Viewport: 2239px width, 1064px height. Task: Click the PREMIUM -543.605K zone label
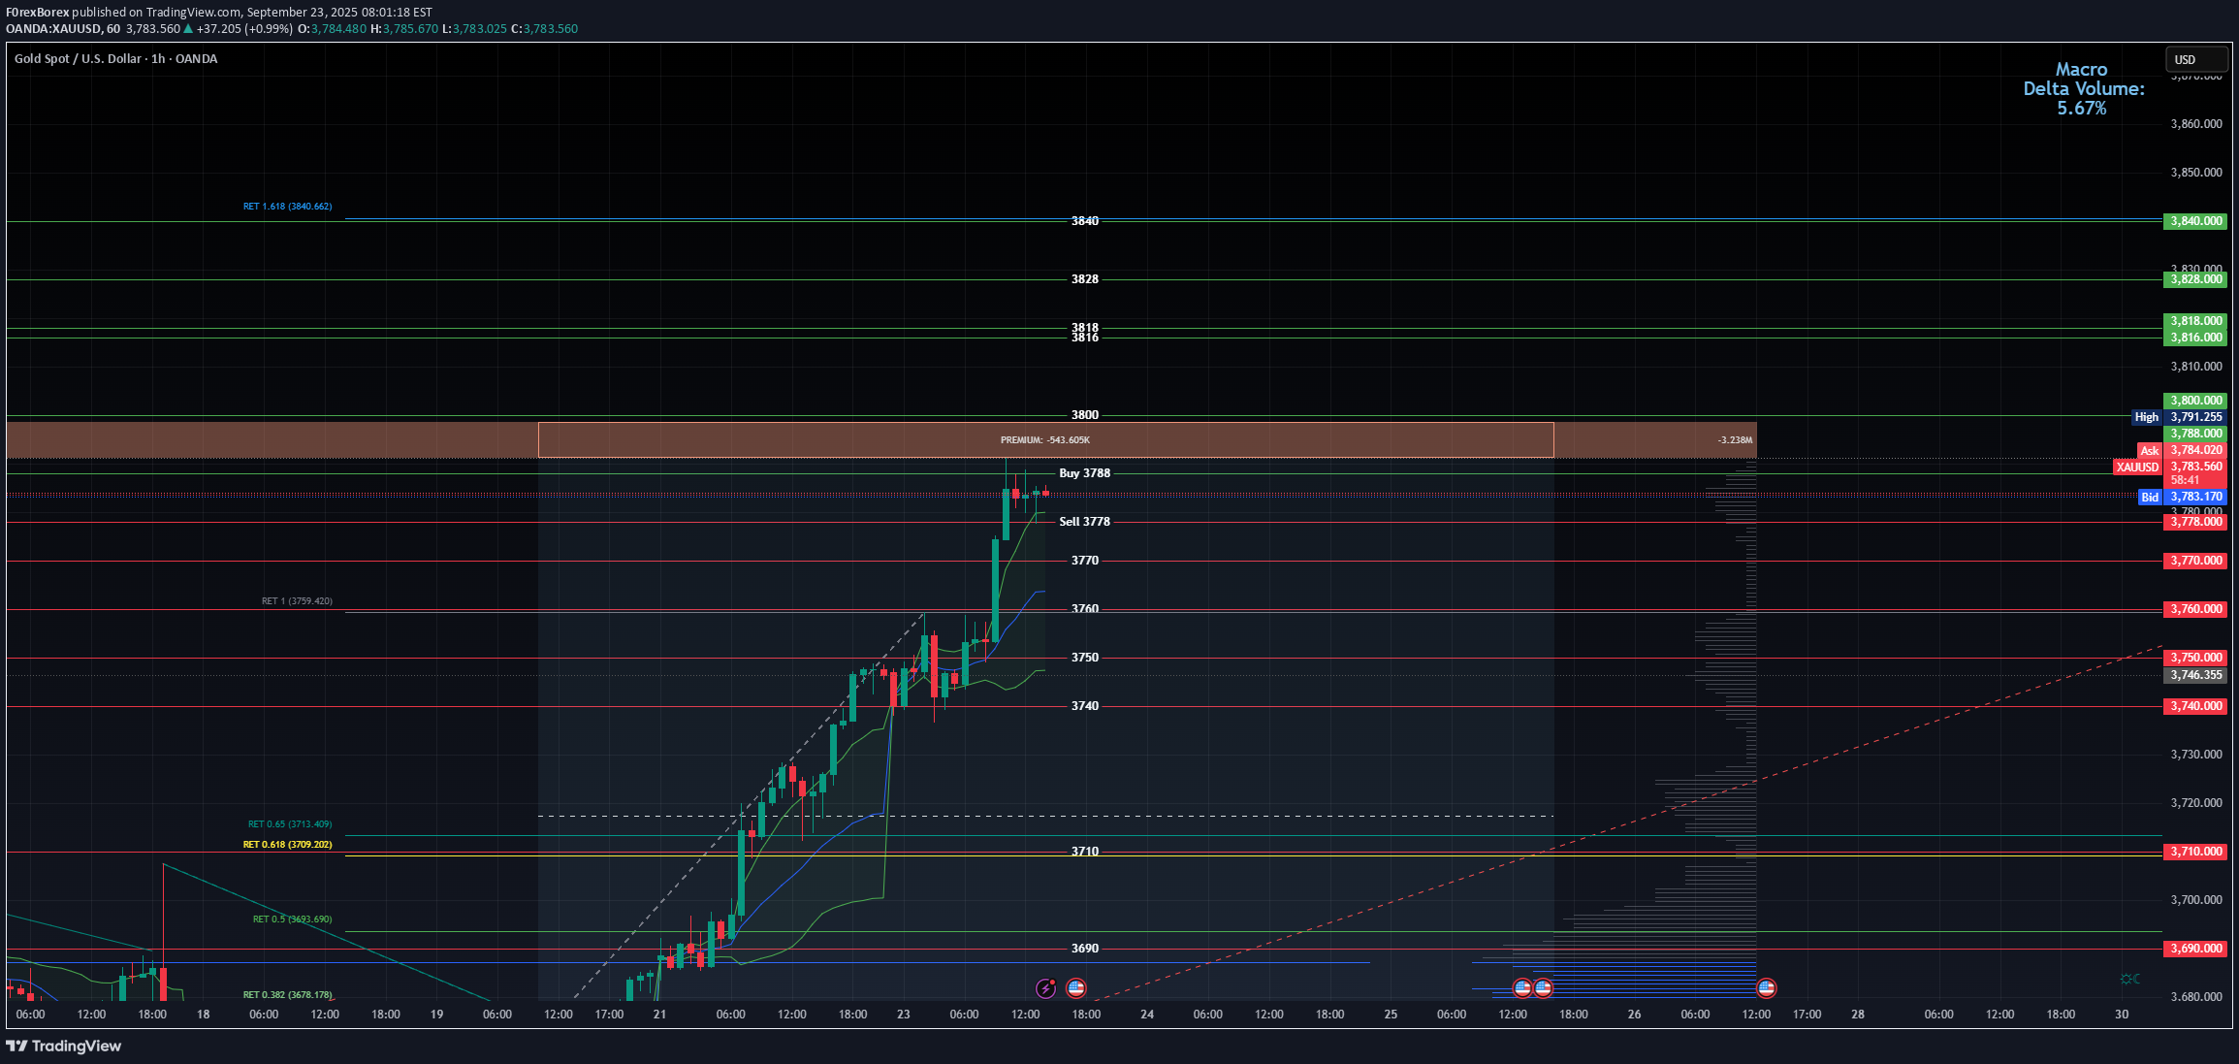(1044, 440)
